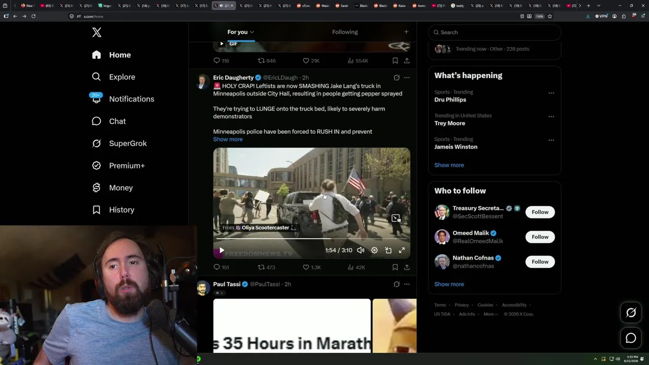649x365 pixels.
Task: Click Grok icon on Paul Tassi's post
Action: (396, 284)
